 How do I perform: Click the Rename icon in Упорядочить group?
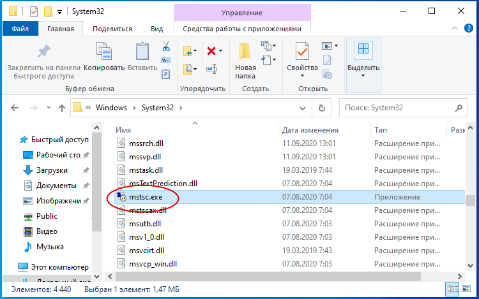pyautogui.click(x=211, y=69)
